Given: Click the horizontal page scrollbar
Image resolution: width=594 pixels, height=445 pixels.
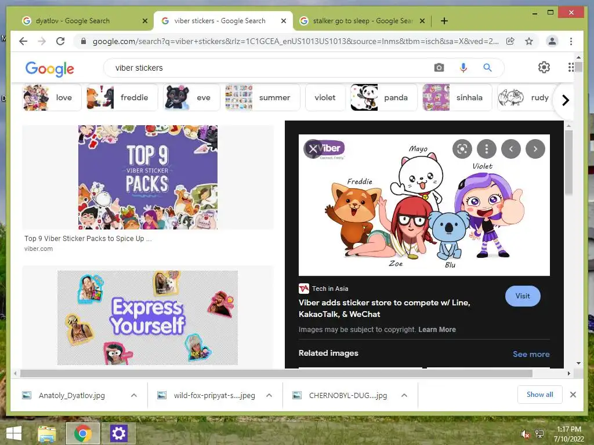Looking at the screenshot, I should point(276,374).
